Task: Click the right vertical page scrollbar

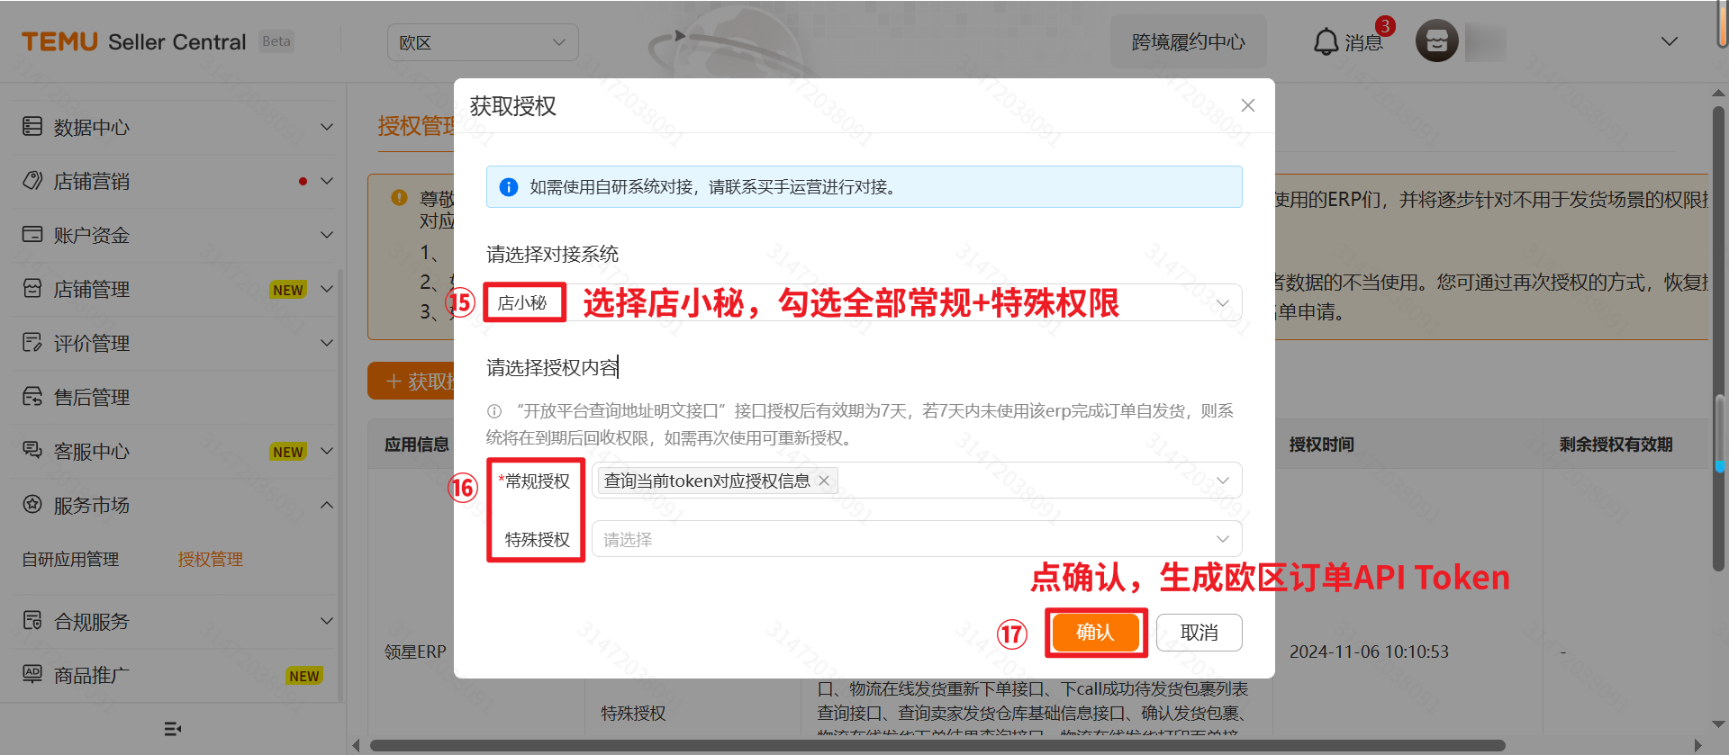Action: point(1718,337)
